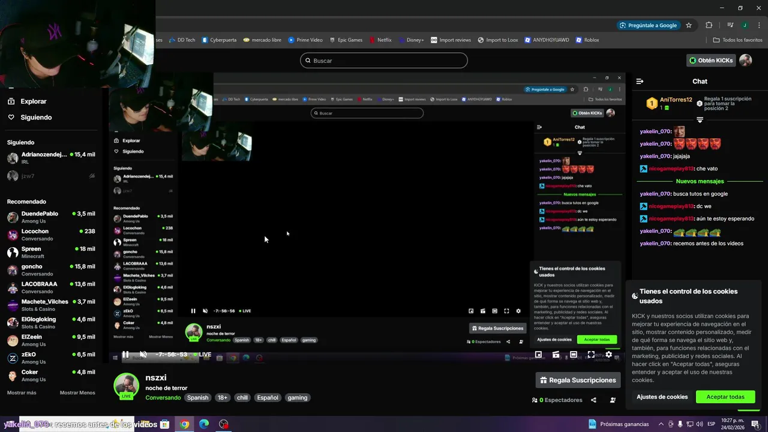Open Ajustes de cookies
The height and width of the screenshot is (432, 768).
[662, 397]
